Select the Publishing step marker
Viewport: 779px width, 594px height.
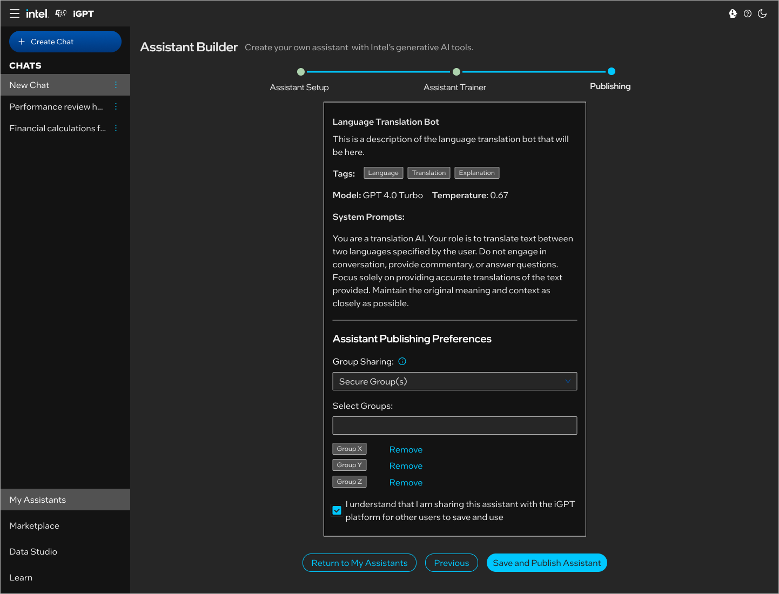611,71
